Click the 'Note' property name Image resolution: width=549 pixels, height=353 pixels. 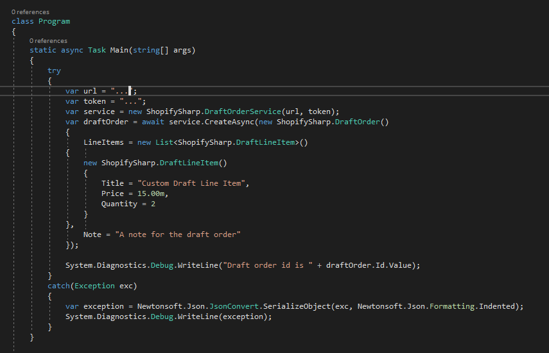(92, 234)
